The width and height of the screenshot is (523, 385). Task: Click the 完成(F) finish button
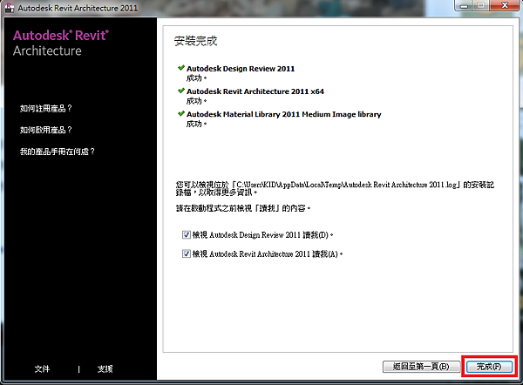pyautogui.click(x=489, y=367)
